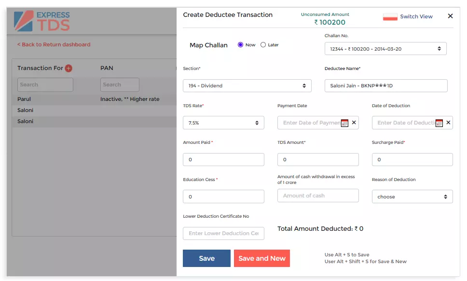Image resolution: width=467 pixels, height=281 pixels.
Task: Clear the Date of Deduction using its X icon
Action: 448,123
